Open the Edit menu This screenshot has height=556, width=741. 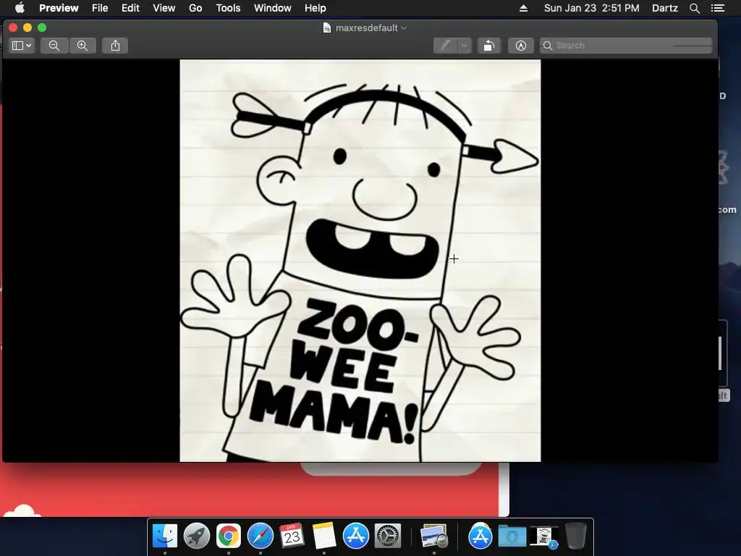coord(130,8)
